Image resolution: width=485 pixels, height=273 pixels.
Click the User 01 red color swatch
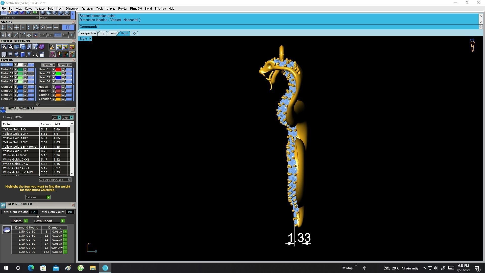click(58, 70)
